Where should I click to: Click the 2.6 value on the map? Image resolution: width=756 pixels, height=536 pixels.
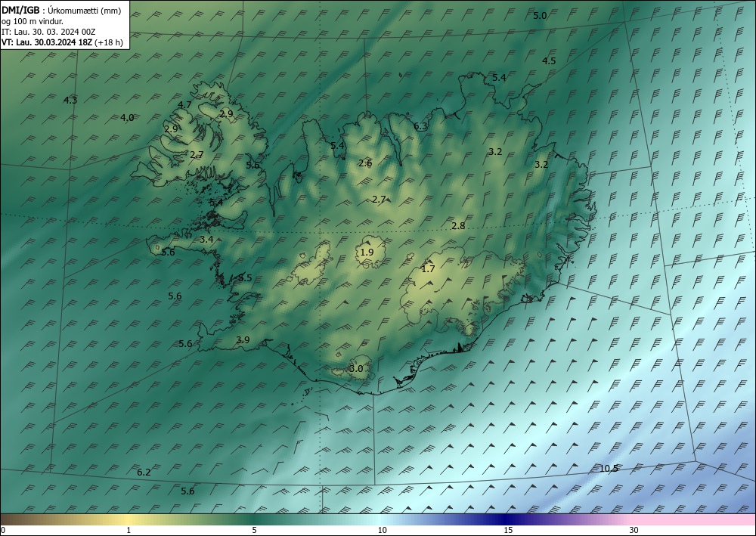click(365, 163)
